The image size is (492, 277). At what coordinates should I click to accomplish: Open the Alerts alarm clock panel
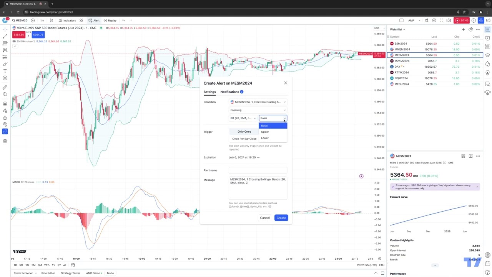tap(487, 38)
